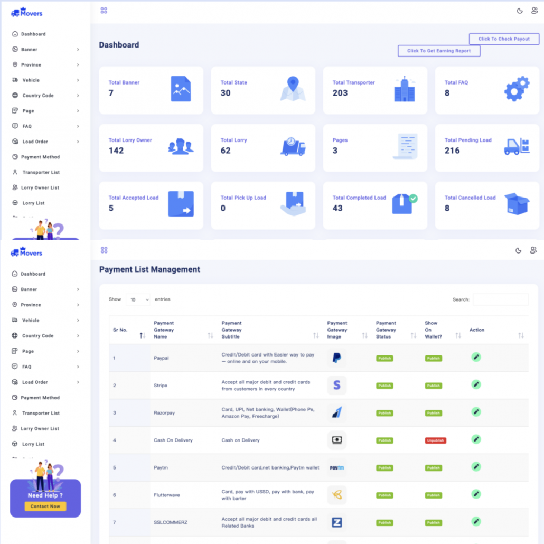Click the gear icon on Total FAQ card
The width and height of the screenshot is (544, 544).
[516, 89]
